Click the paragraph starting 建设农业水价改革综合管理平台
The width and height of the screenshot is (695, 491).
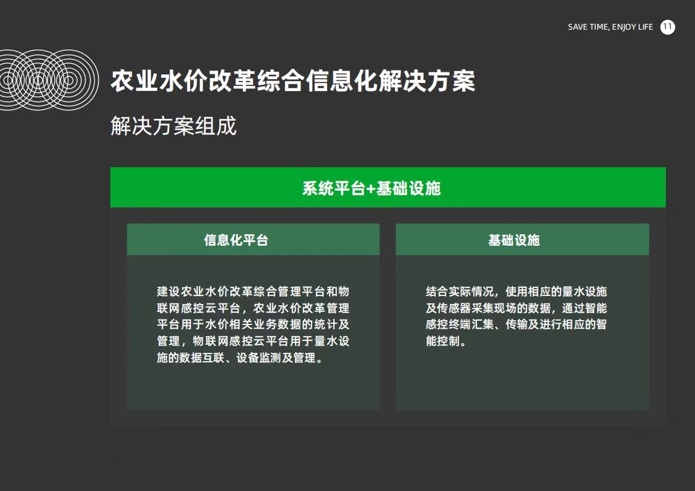click(253, 324)
